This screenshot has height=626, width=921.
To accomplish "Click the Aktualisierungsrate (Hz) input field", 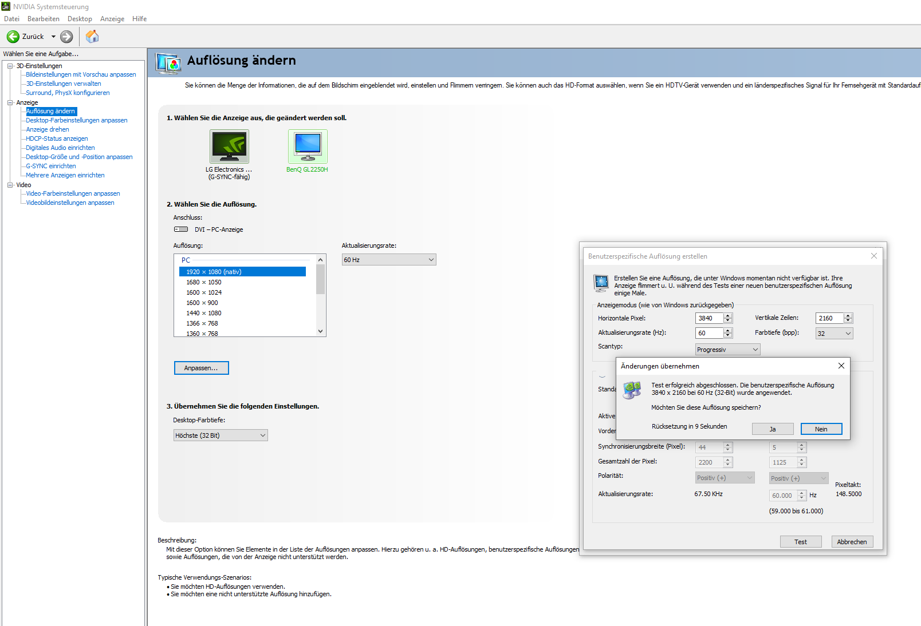I will [x=710, y=333].
